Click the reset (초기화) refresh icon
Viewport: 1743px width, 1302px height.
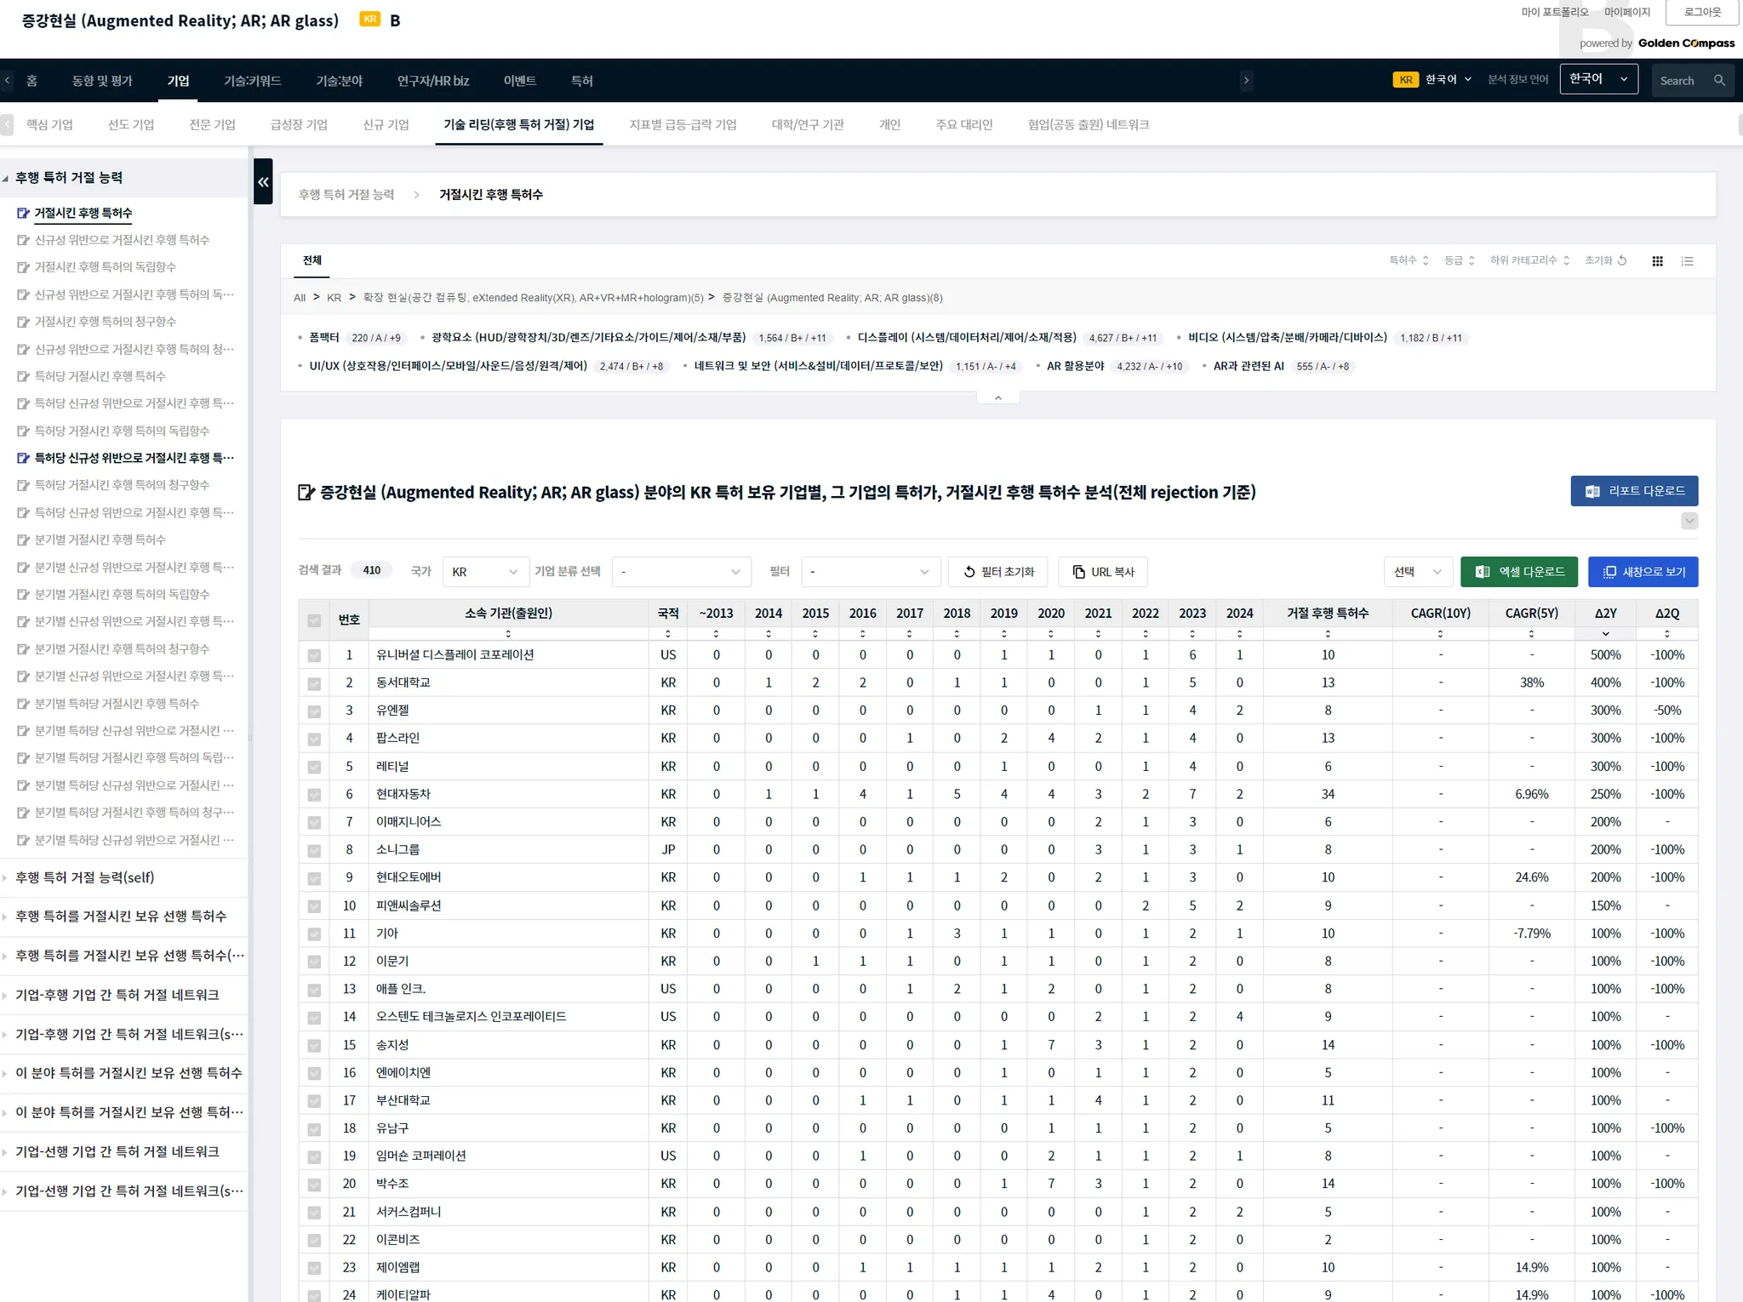click(1622, 260)
